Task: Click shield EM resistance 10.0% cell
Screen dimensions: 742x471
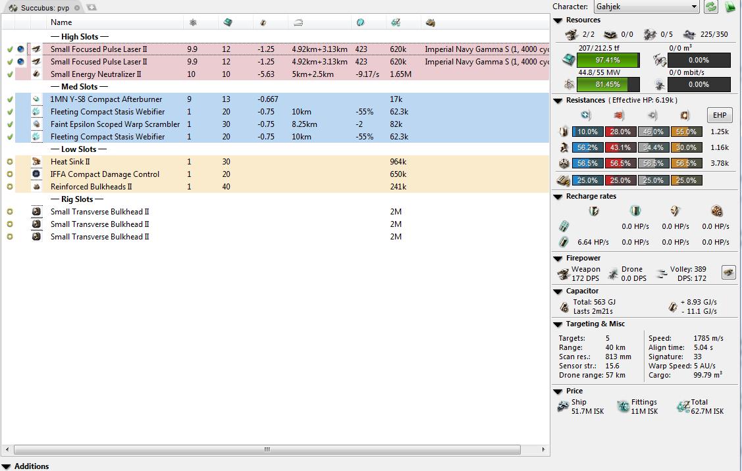Action: (x=587, y=132)
